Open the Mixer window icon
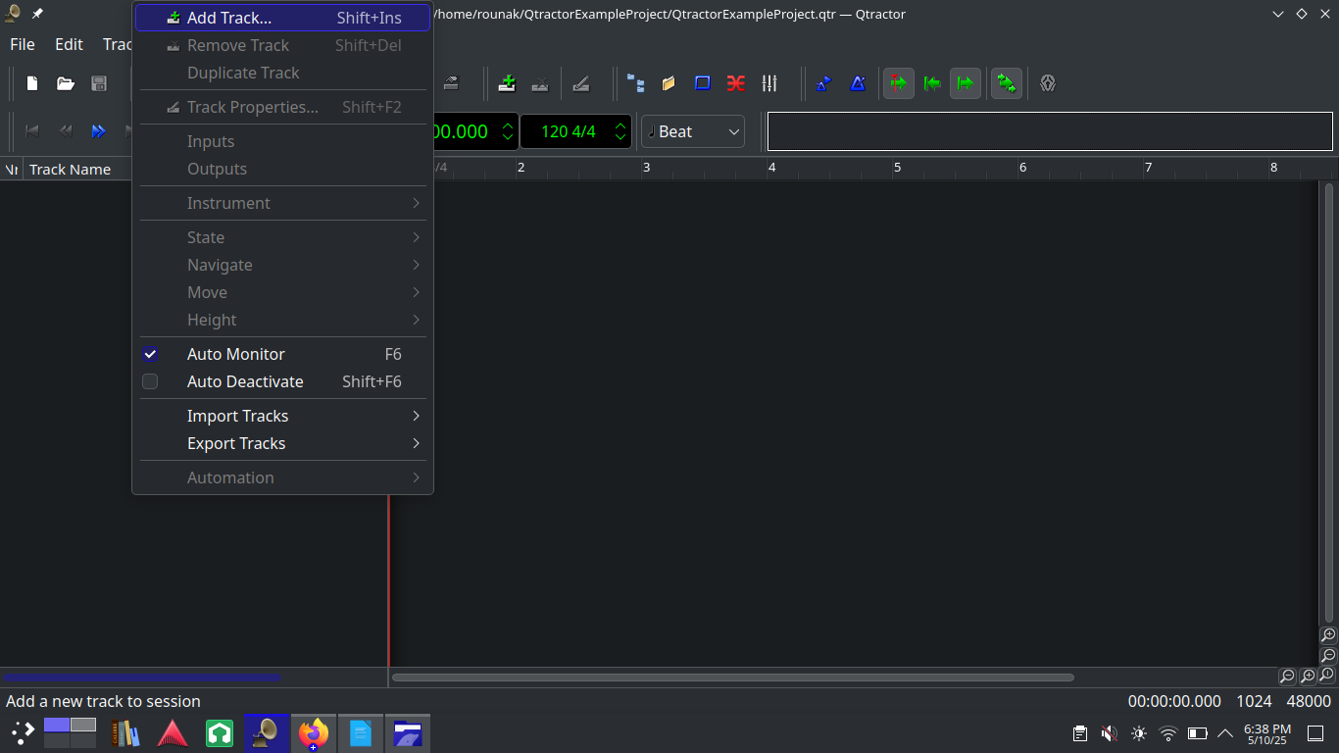The width and height of the screenshot is (1339, 753). 769,83
